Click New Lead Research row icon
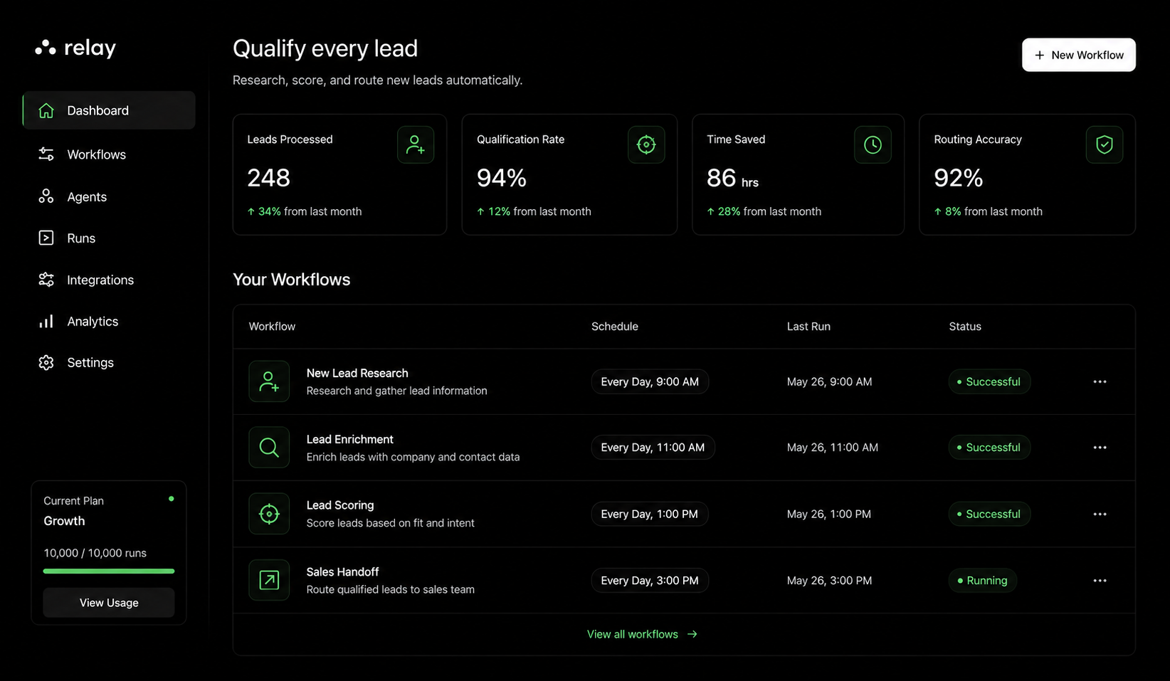1170x681 pixels. coord(269,381)
